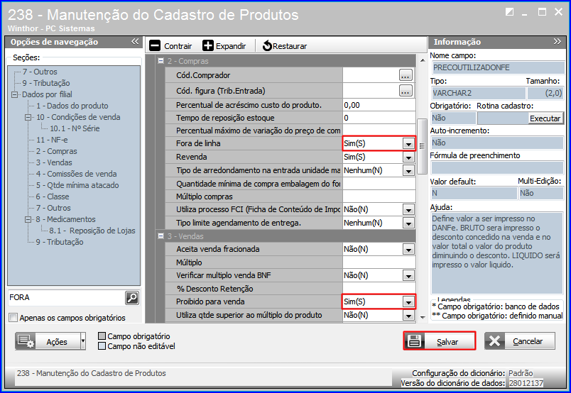The width and height of the screenshot is (571, 393).
Task: Click property grid scroll down arrow
Action: (x=422, y=317)
